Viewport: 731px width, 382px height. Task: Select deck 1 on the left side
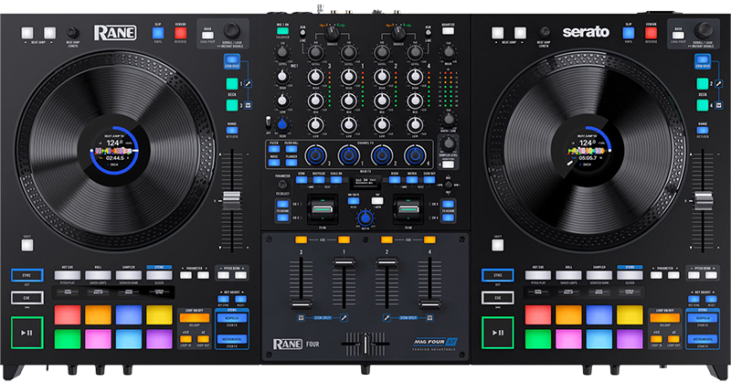232,84
